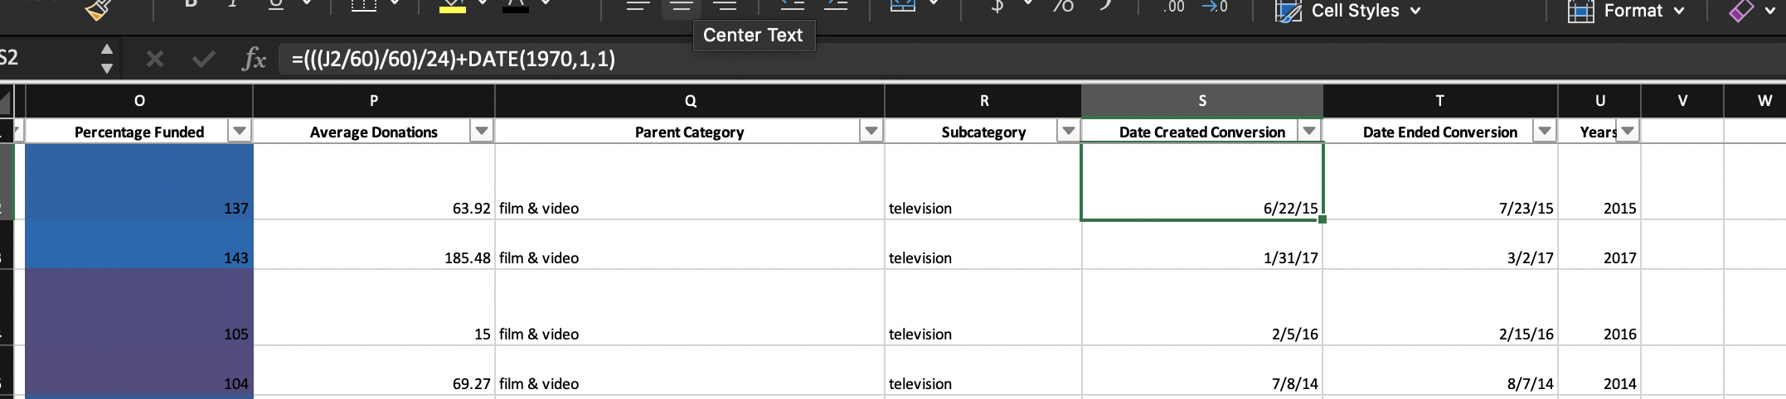The width and height of the screenshot is (1786, 399).
Task: Apply the yellow fill color
Action: [x=452, y=5]
